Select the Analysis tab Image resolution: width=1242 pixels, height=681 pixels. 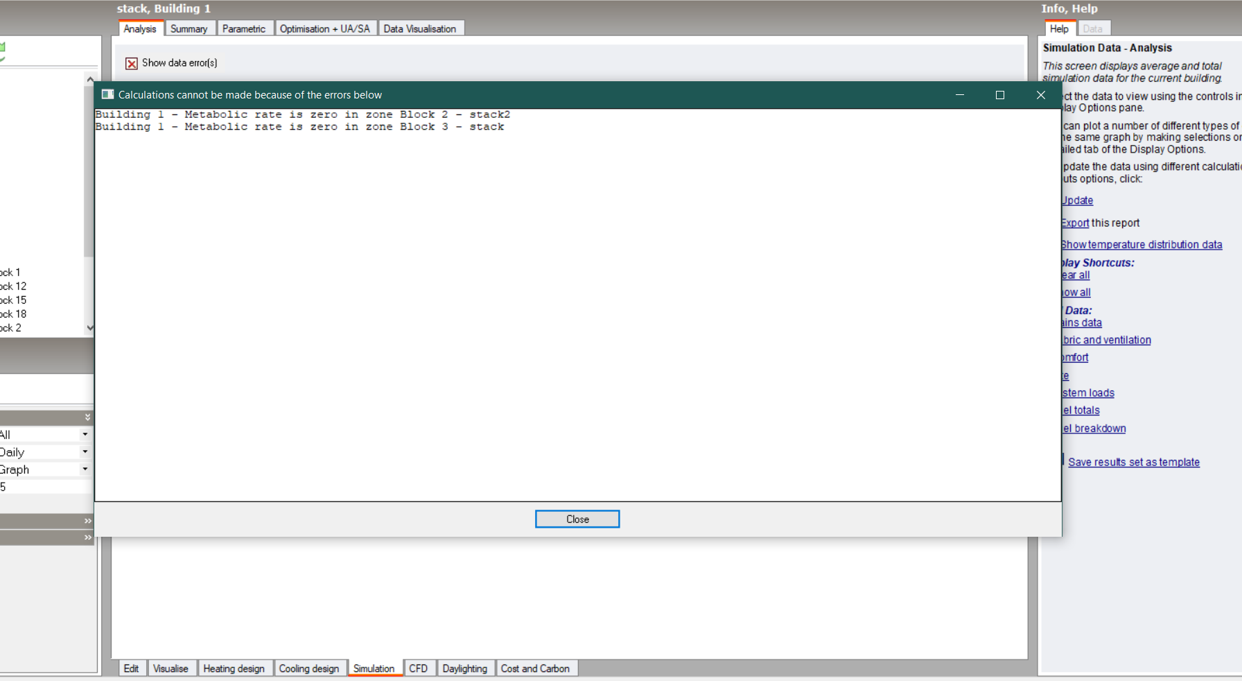click(140, 28)
